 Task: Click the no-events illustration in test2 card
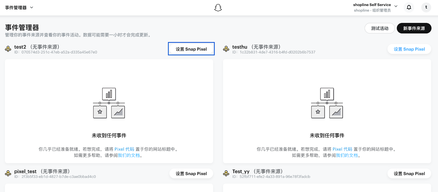[x=109, y=103]
